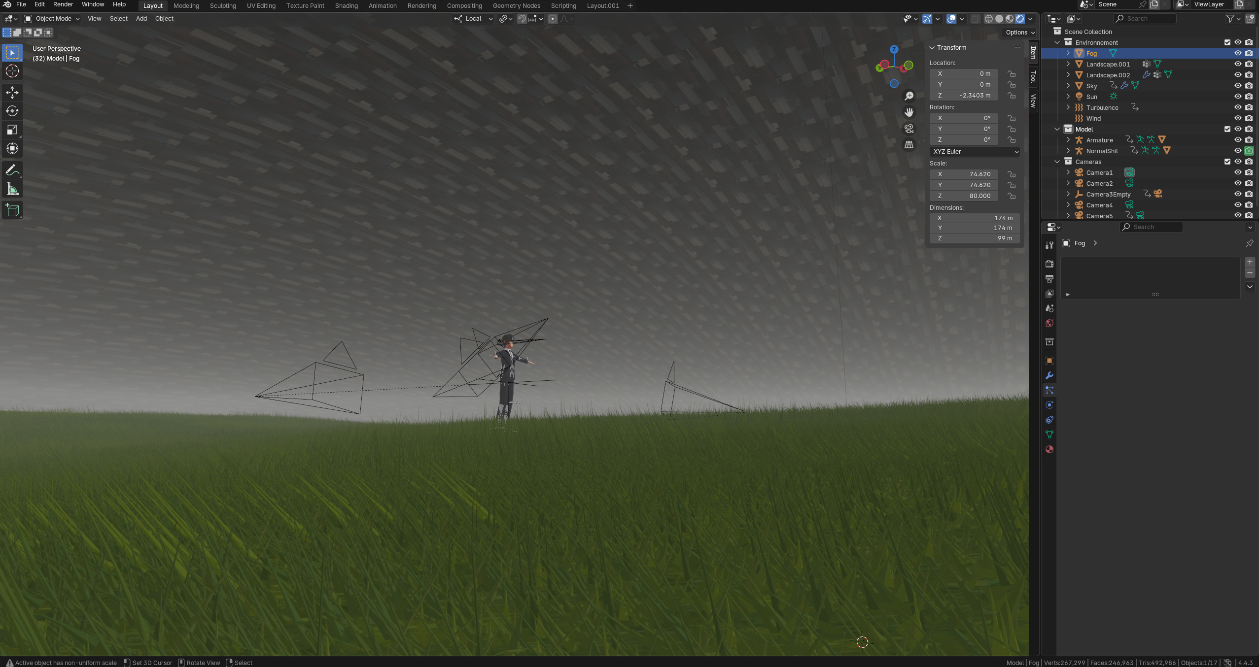Switch viewport to wireframe shading
This screenshot has width=1259, height=667.
point(988,19)
